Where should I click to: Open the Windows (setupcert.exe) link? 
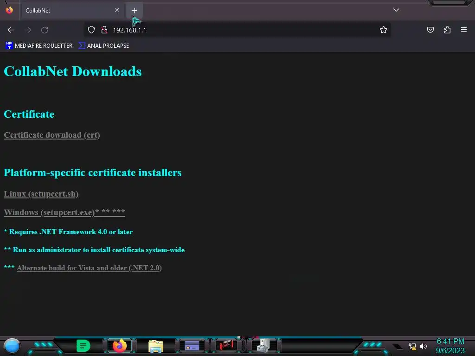coord(64,212)
